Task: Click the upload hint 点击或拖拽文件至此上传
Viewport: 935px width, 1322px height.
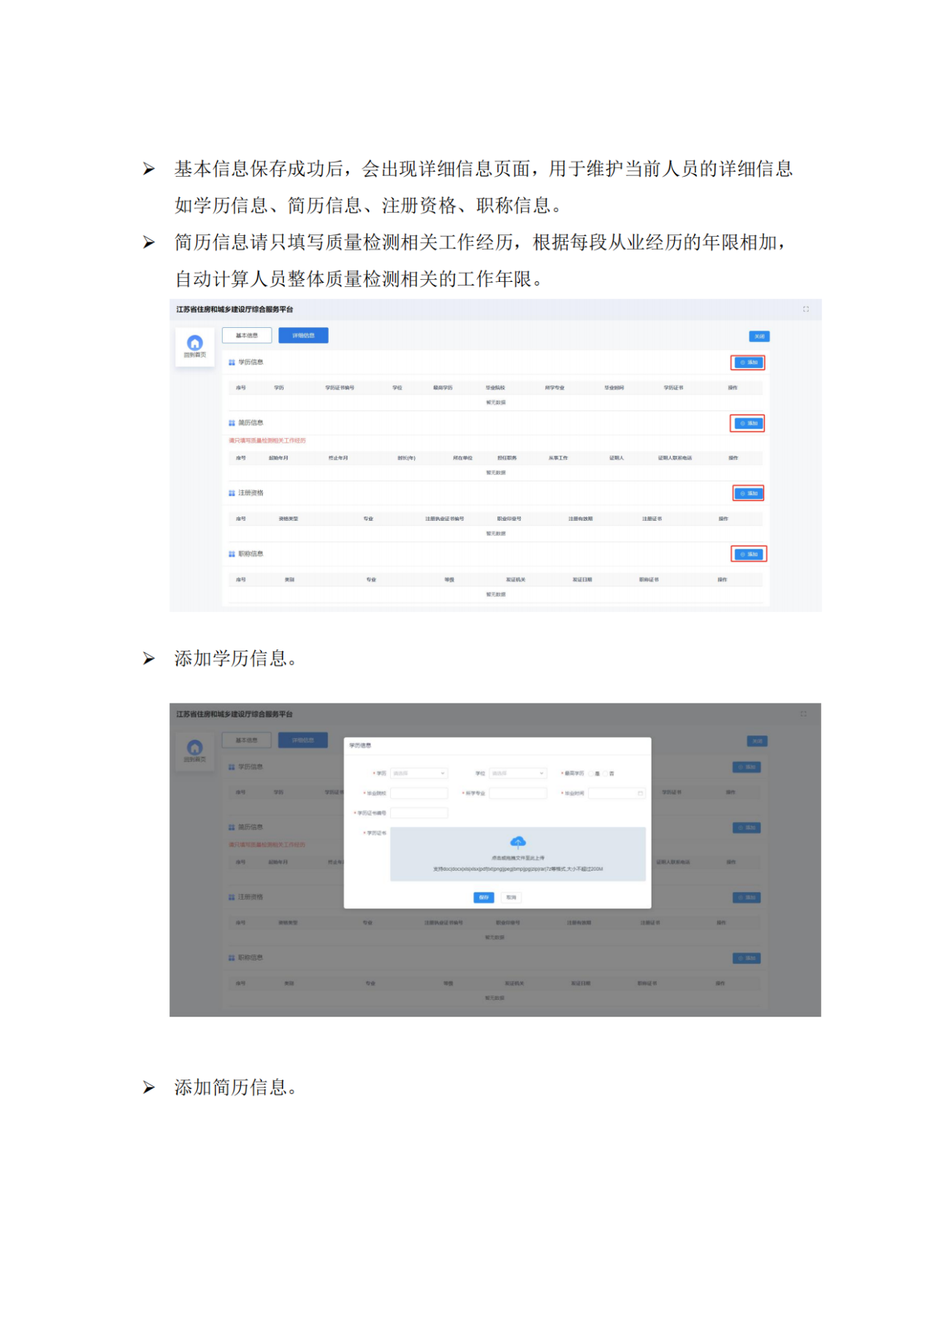Action: pyautogui.click(x=518, y=858)
